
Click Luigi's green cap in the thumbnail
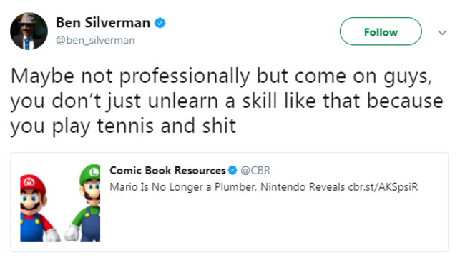click(90, 172)
